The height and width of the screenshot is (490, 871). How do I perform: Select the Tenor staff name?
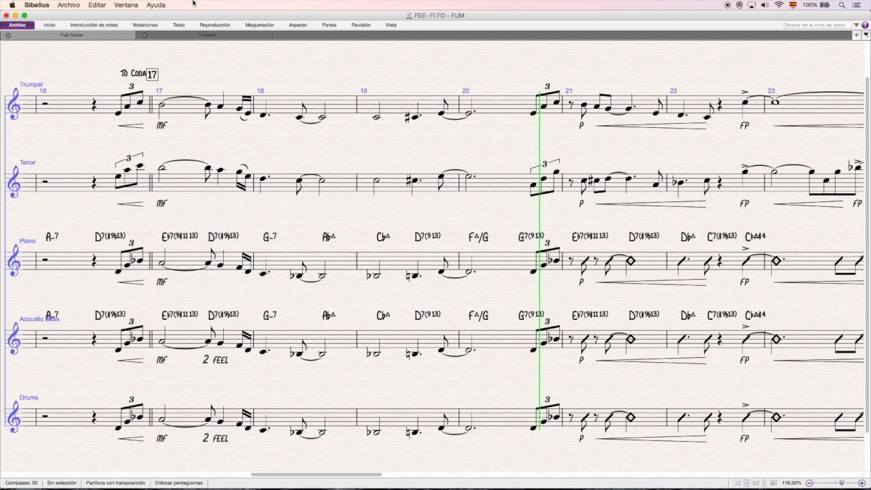(x=27, y=163)
